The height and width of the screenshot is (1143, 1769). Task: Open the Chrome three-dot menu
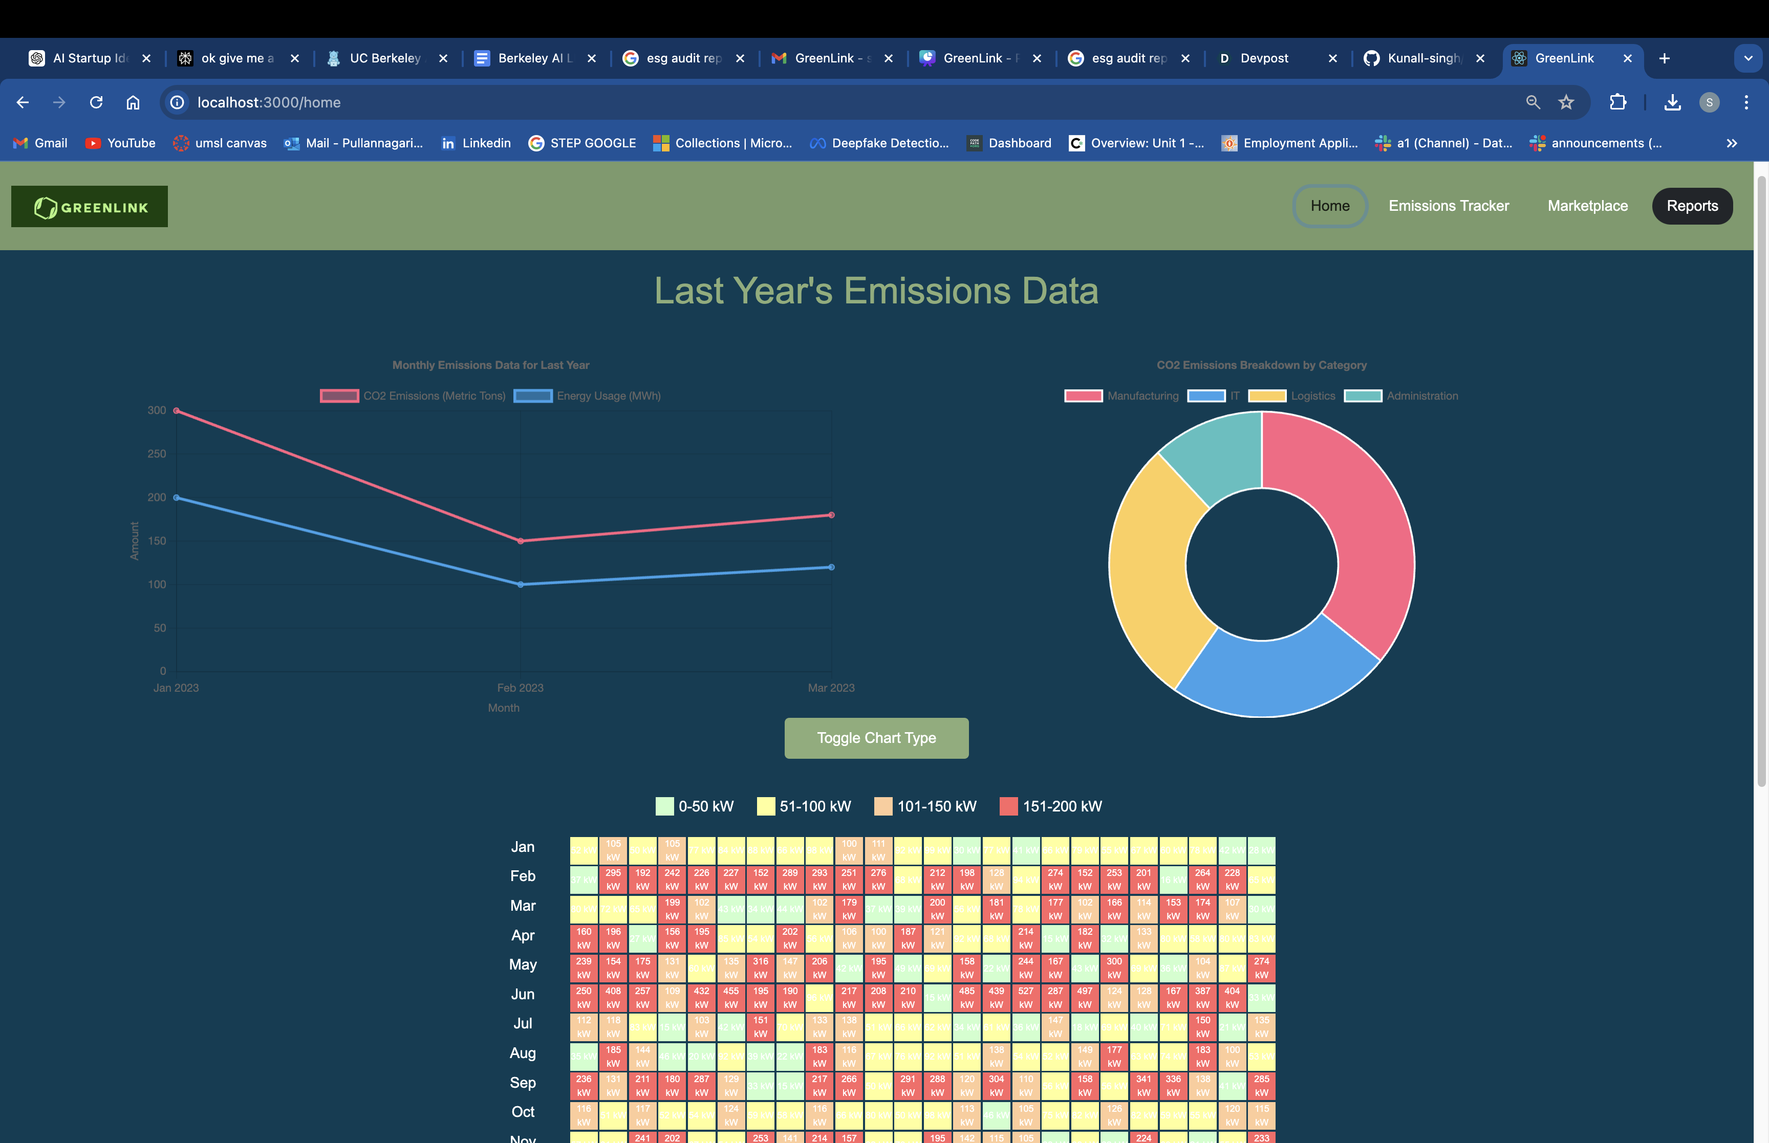(x=1746, y=102)
